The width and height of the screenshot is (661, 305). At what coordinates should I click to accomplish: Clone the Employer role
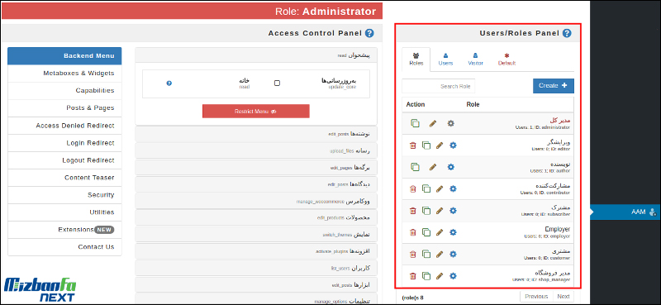[426, 232]
